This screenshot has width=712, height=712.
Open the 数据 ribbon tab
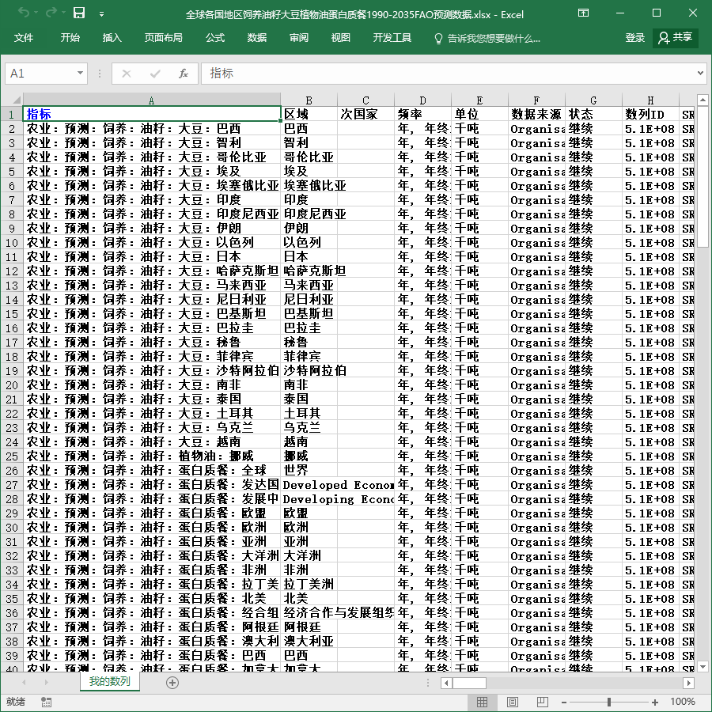click(x=257, y=38)
